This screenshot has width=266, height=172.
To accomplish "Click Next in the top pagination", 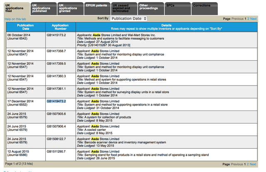I will (254, 19).
